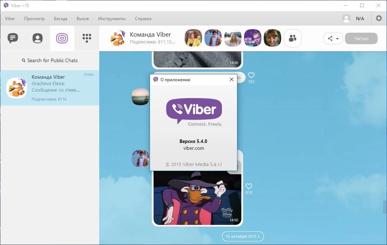The height and width of the screenshot is (245, 387).
Task: Open the Chats tab icon
Action: pyautogui.click(x=13, y=38)
